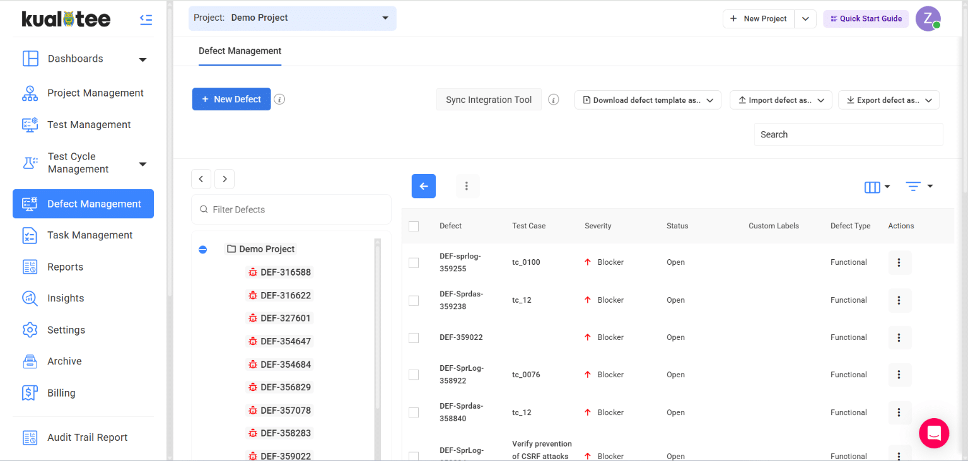Open the Project Demo Project dropdown
This screenshot has width=968, height=461.
click(292, 18)
